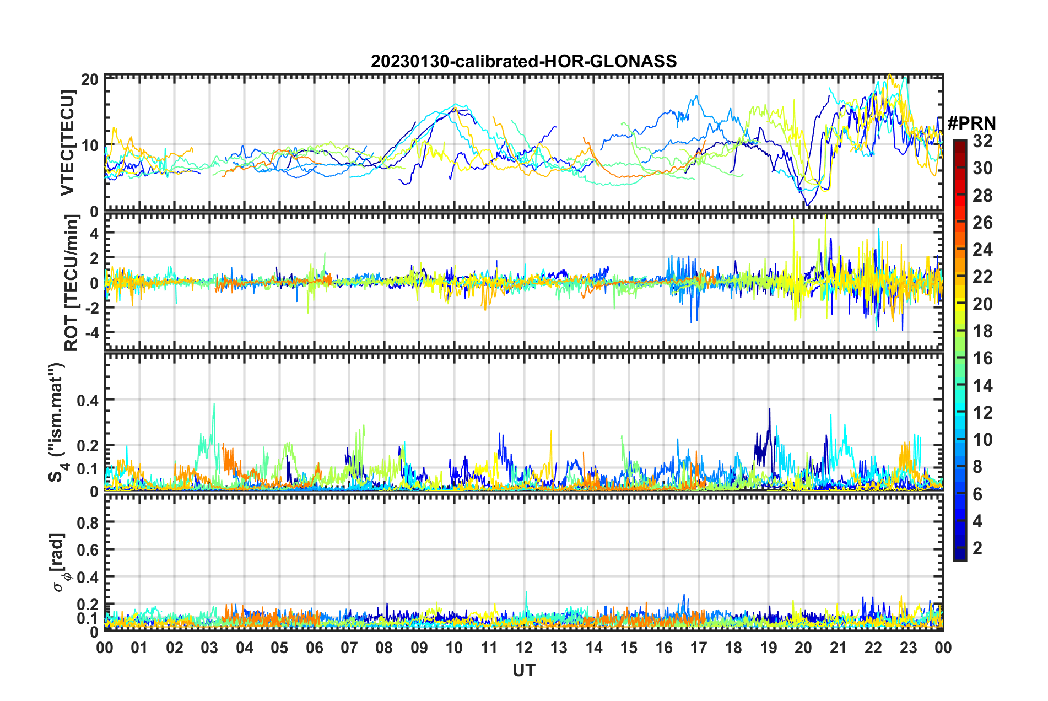
Task: Click x-axis tick label 23
Action: (x=908, y=648)
